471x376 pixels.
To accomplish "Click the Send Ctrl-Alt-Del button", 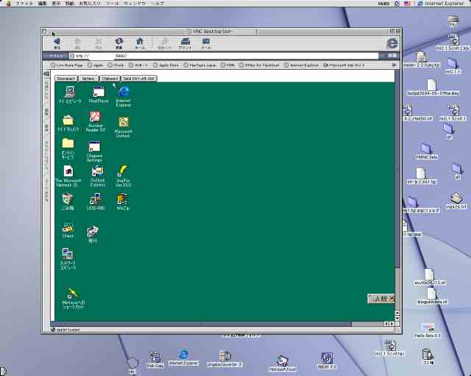I will [139, 79].
